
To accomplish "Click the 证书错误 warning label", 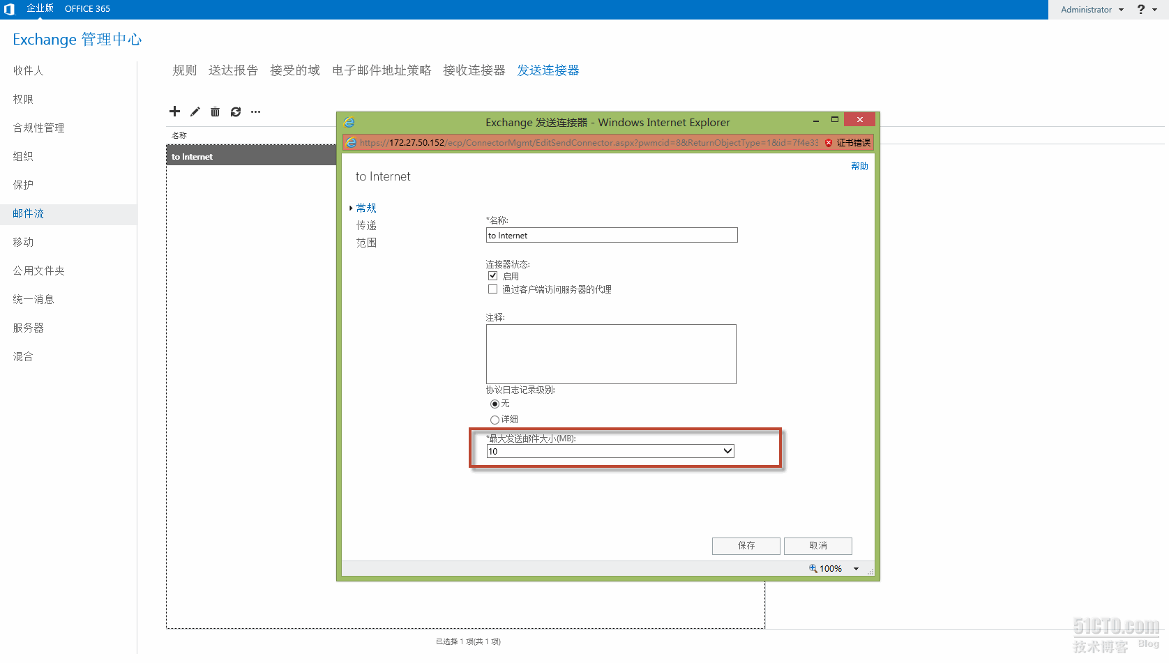I will tap(854, 143).
